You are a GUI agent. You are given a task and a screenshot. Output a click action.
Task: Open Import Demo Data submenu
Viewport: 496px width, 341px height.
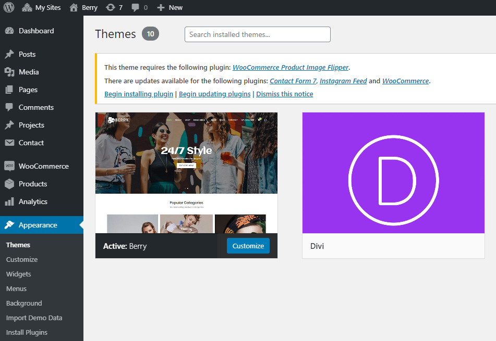(34, 318)
